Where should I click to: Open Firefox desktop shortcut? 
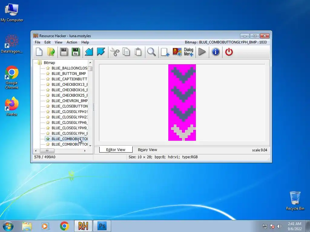(x=12, y=106)
